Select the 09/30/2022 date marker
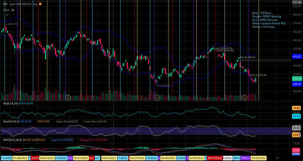 tap(258, 158)
